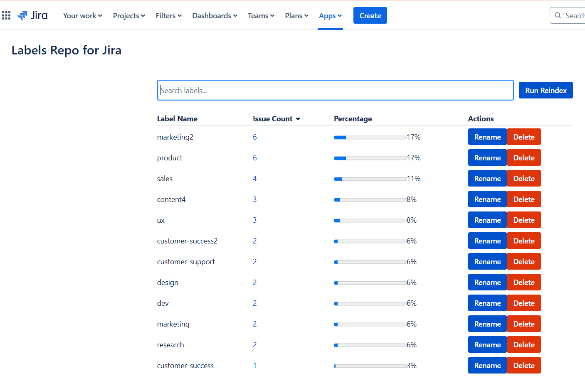The image size is (585, 376).
Task: Click the Run Reindex button
Action: 546,90
